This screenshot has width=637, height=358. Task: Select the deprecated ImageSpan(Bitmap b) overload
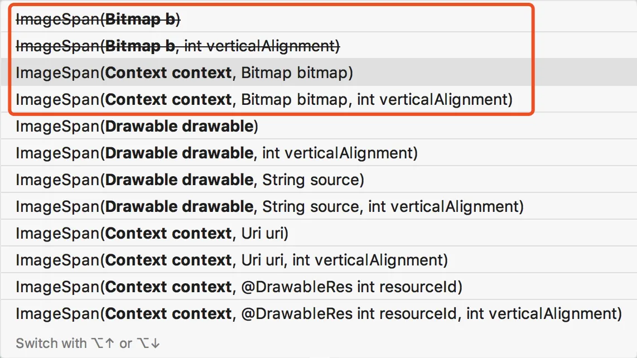click(x=98, y=20)
